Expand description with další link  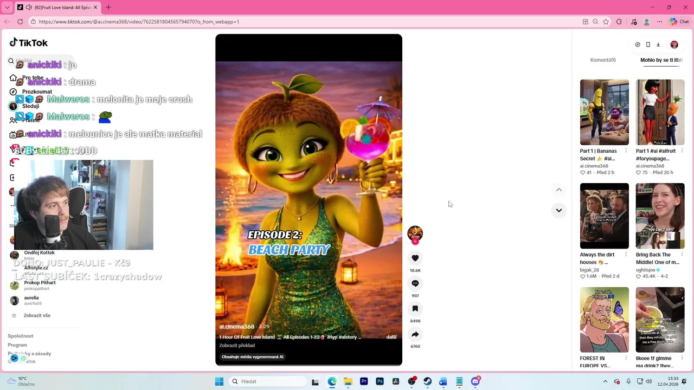coord(391,337)
